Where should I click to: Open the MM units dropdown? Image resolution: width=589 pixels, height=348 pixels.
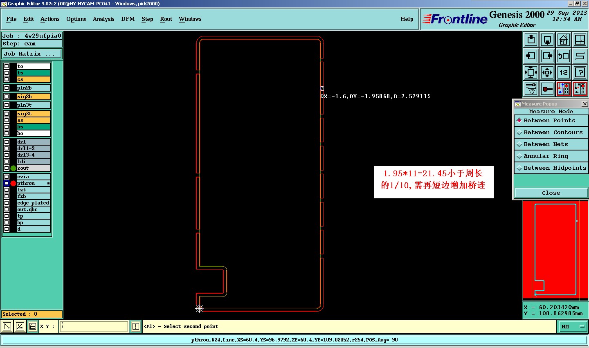(x=573, y=326)
